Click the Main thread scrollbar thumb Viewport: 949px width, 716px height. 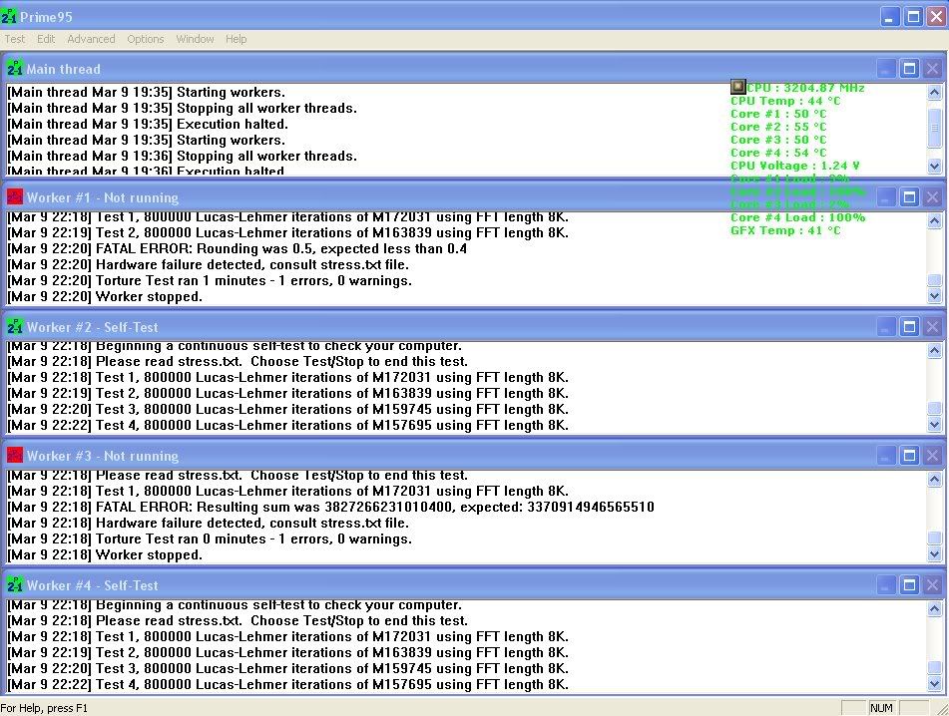click(x=934, y=128)
